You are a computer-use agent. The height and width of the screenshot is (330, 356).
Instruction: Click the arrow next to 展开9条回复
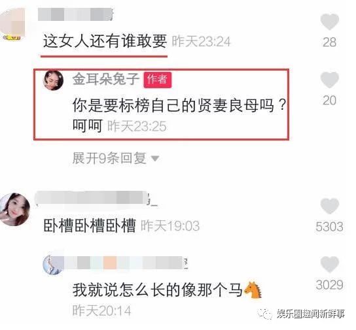[155, 158]
